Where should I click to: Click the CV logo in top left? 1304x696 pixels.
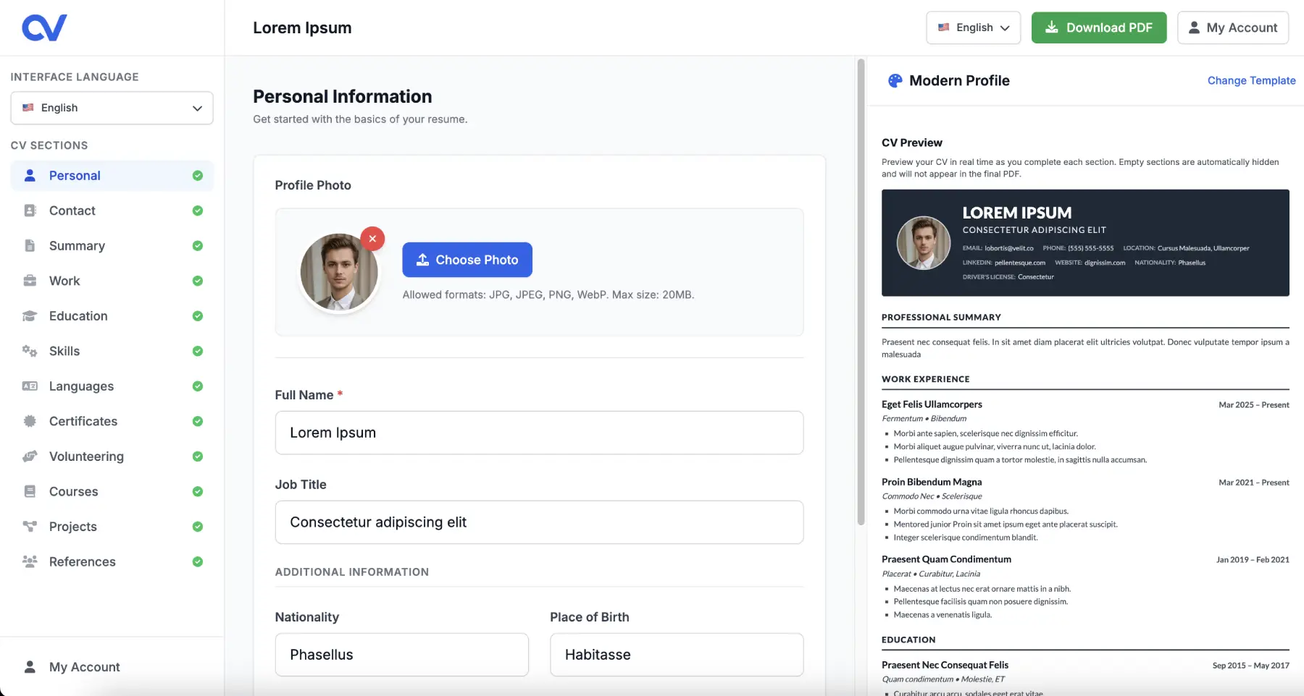click(44, 27)
